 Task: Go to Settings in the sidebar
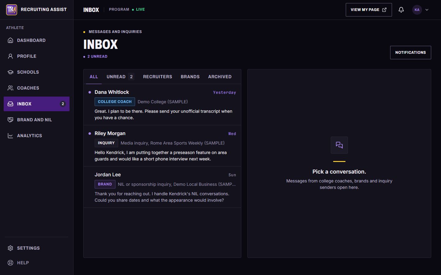(37, 248)
